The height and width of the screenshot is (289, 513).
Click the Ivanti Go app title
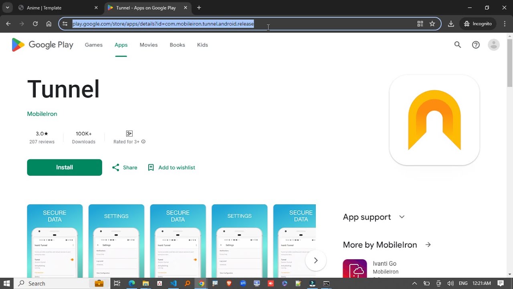384,264
